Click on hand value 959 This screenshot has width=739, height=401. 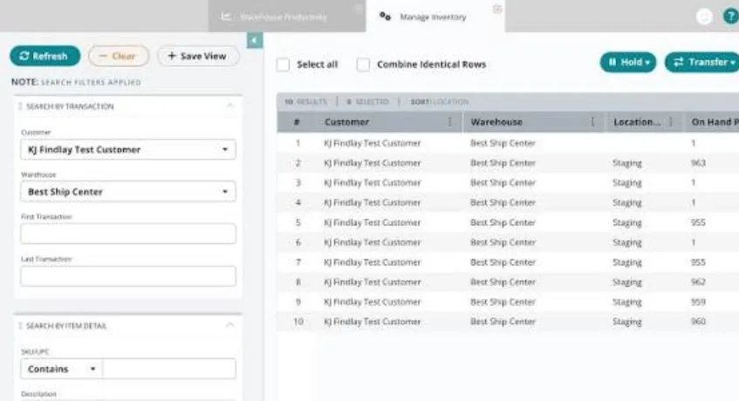click(698, 302)
